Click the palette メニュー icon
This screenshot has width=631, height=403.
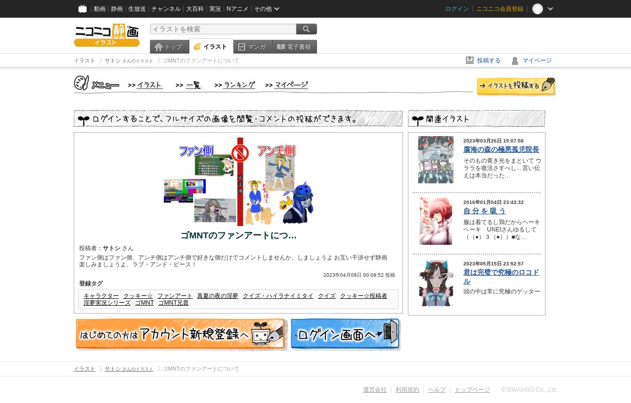click(82, 83)
